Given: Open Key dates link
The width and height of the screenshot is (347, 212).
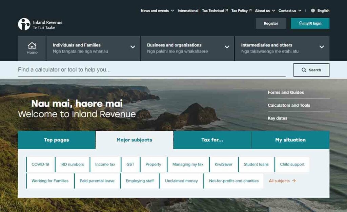Looking at the screenshot, I should click(x=277, y=118).
